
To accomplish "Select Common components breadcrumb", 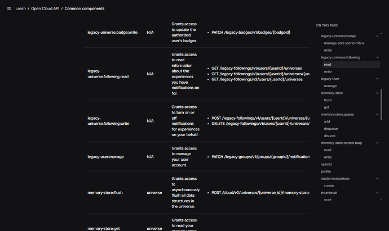I will tap(85, 8).
